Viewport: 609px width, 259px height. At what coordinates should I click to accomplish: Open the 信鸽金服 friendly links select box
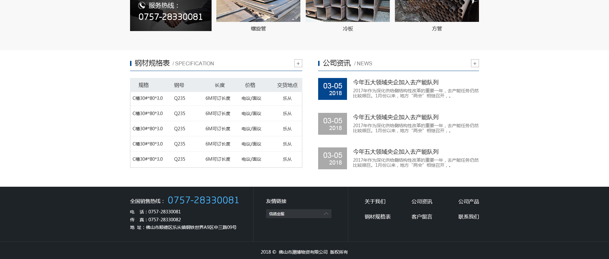(295, 214)
